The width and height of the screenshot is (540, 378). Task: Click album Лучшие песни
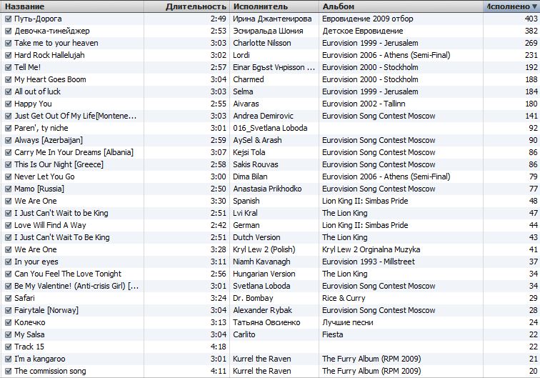point(348,322)
